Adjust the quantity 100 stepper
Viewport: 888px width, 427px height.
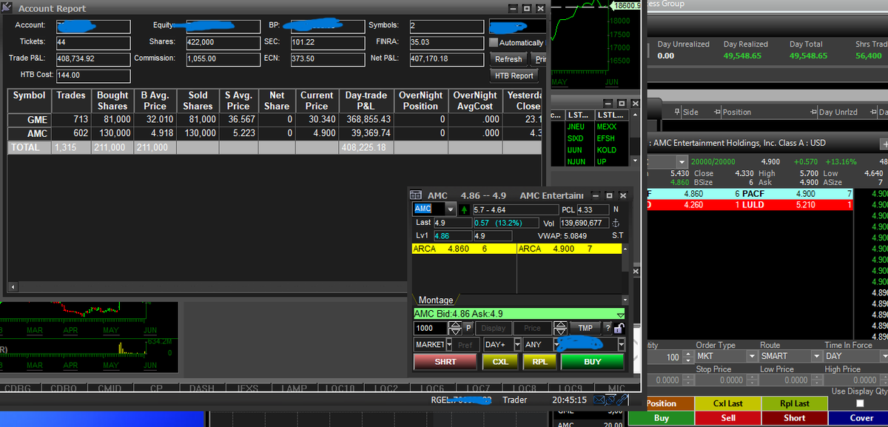pyautogui.click(x=688, y=357)
